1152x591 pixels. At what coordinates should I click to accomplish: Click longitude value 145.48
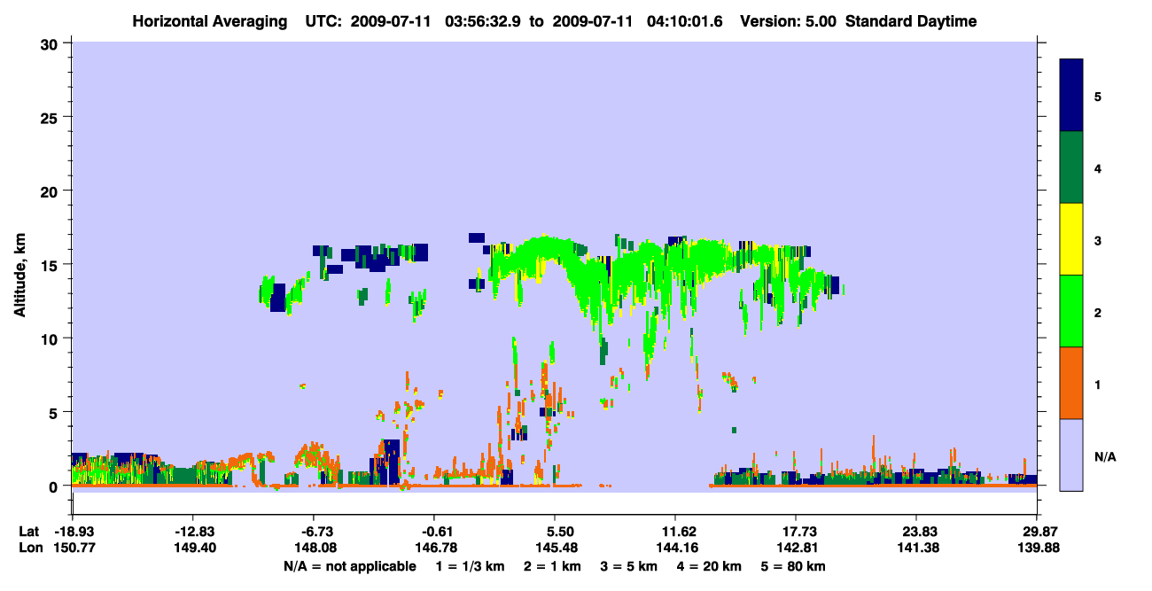click(x=555, y=548)
